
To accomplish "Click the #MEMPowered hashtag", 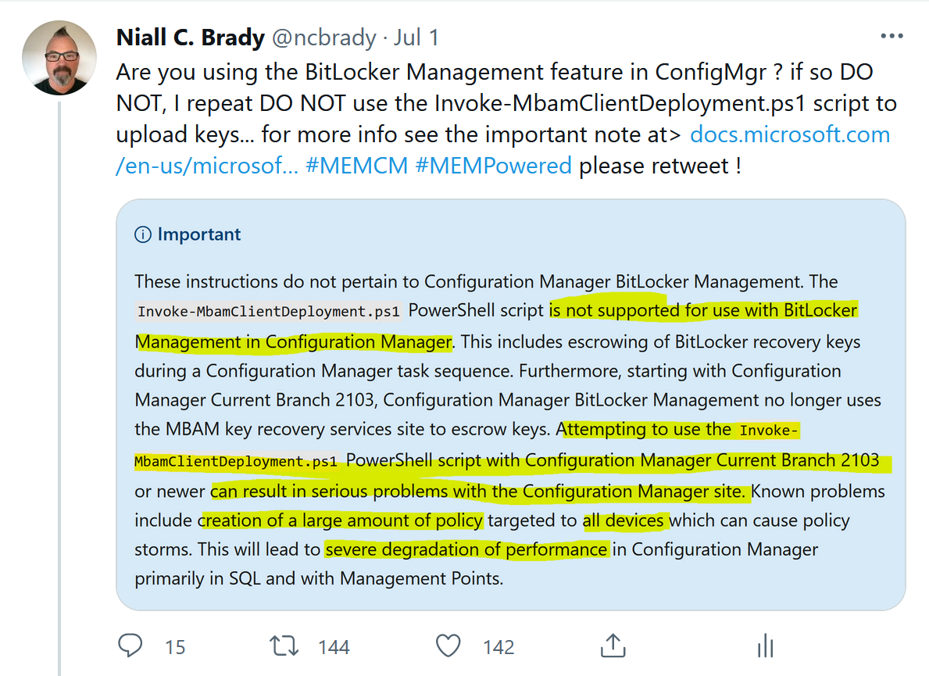I will click(x=494, y=166).
